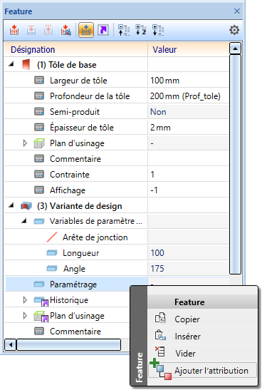Click the highlighted orange feature toolbar button
The image size is (262, 390).
(x=86, y=30)
